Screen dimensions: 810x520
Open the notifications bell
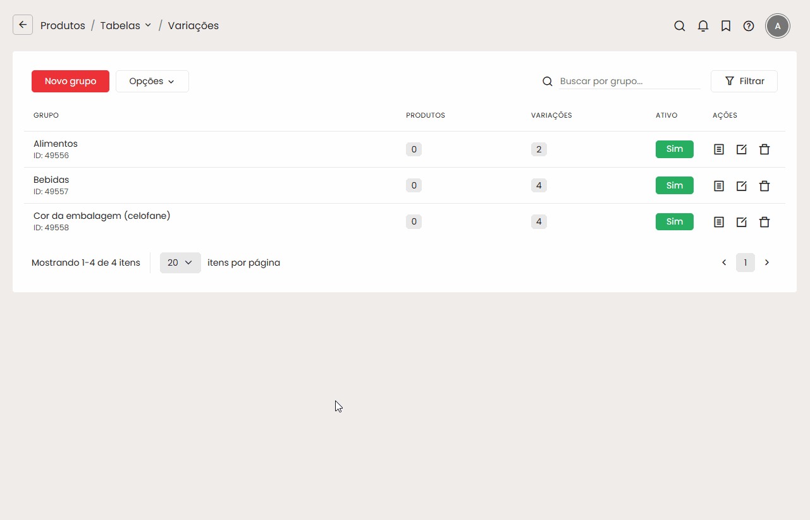tap(703, 26)
